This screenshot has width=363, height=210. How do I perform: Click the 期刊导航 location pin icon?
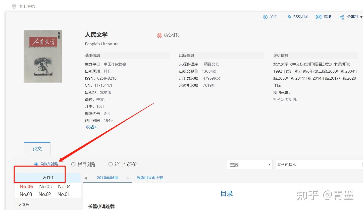pos(14,6)
